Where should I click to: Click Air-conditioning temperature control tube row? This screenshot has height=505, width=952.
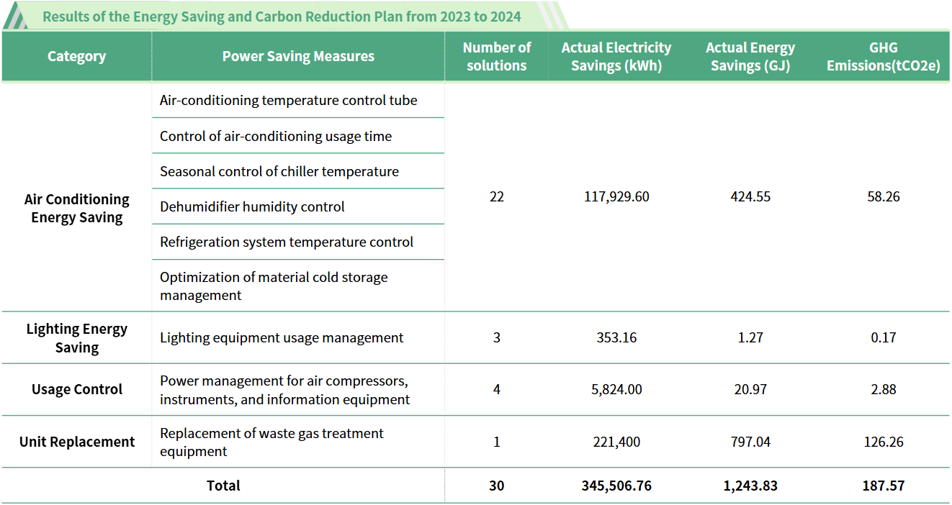(288, 101)
